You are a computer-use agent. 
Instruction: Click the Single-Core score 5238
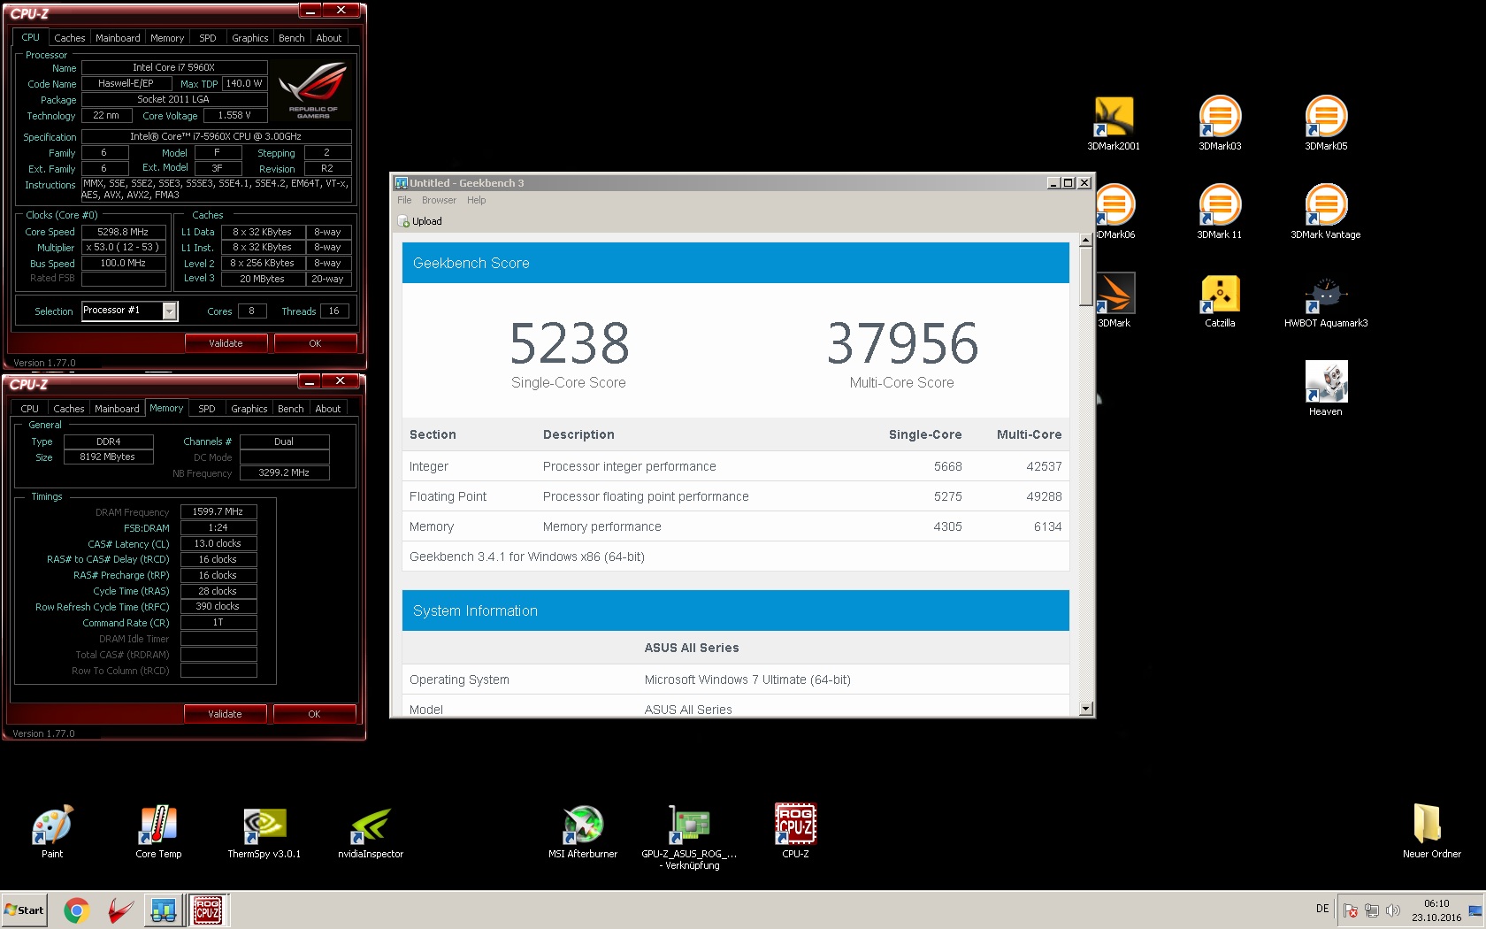point(569,343)
